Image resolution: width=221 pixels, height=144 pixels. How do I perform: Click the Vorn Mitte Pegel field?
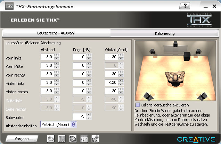click(80, 65)
